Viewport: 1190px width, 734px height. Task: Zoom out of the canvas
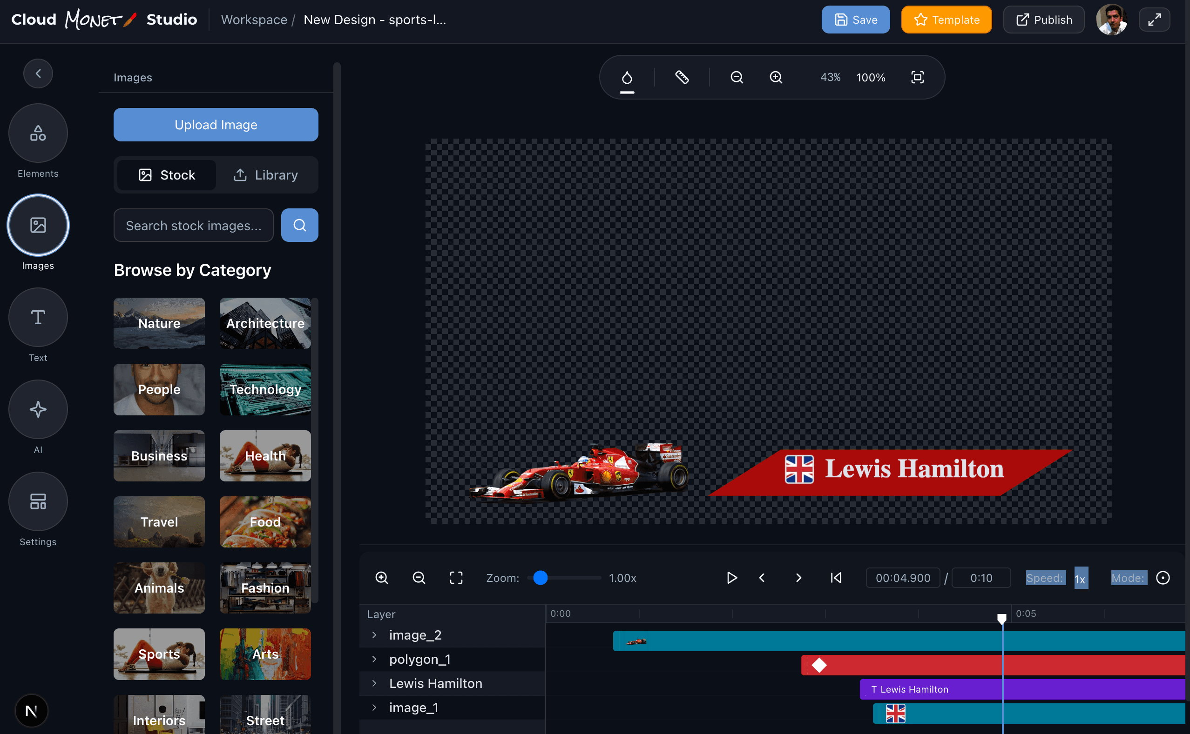click(737, 77)
